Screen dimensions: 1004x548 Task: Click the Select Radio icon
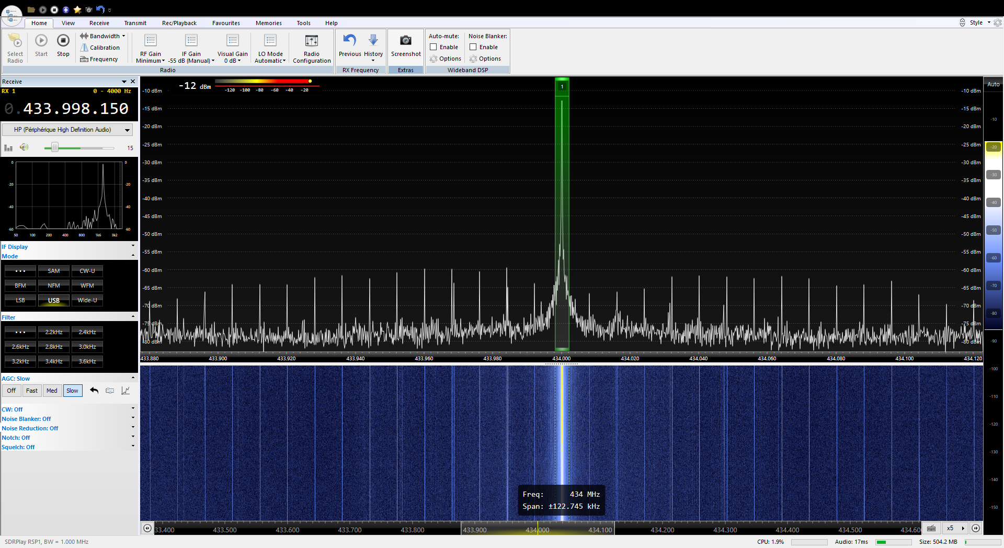point(15,41)
